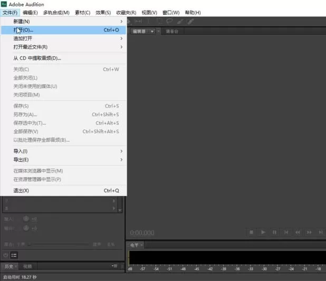Select the Lasso selection tool
The height and width of the screenshot is (281, 326).
coord(170,21)
